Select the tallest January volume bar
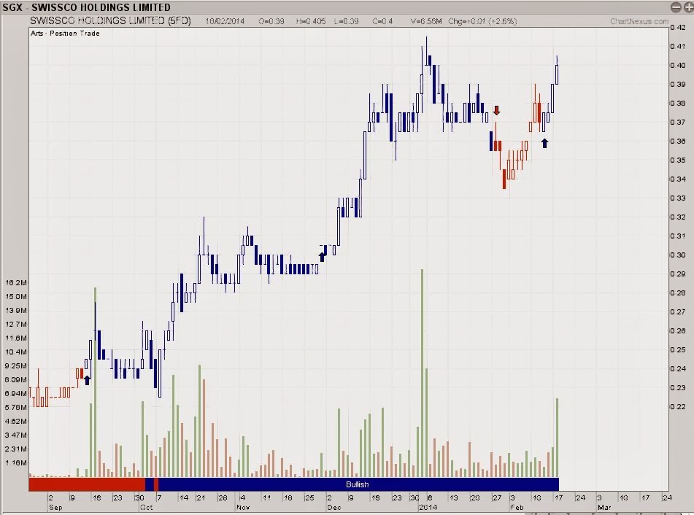 [x=423, y=373]
